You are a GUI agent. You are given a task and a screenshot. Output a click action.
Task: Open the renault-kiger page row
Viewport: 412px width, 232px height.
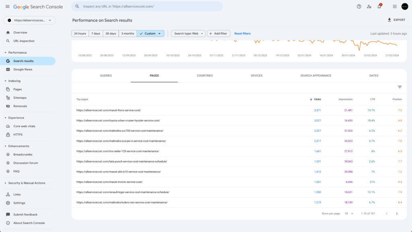[239, 192]
